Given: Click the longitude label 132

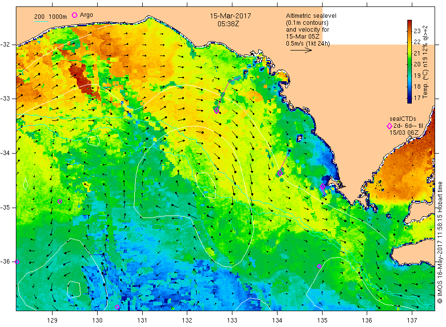Looking at the screenshot, I should click(x=187, y=321).
